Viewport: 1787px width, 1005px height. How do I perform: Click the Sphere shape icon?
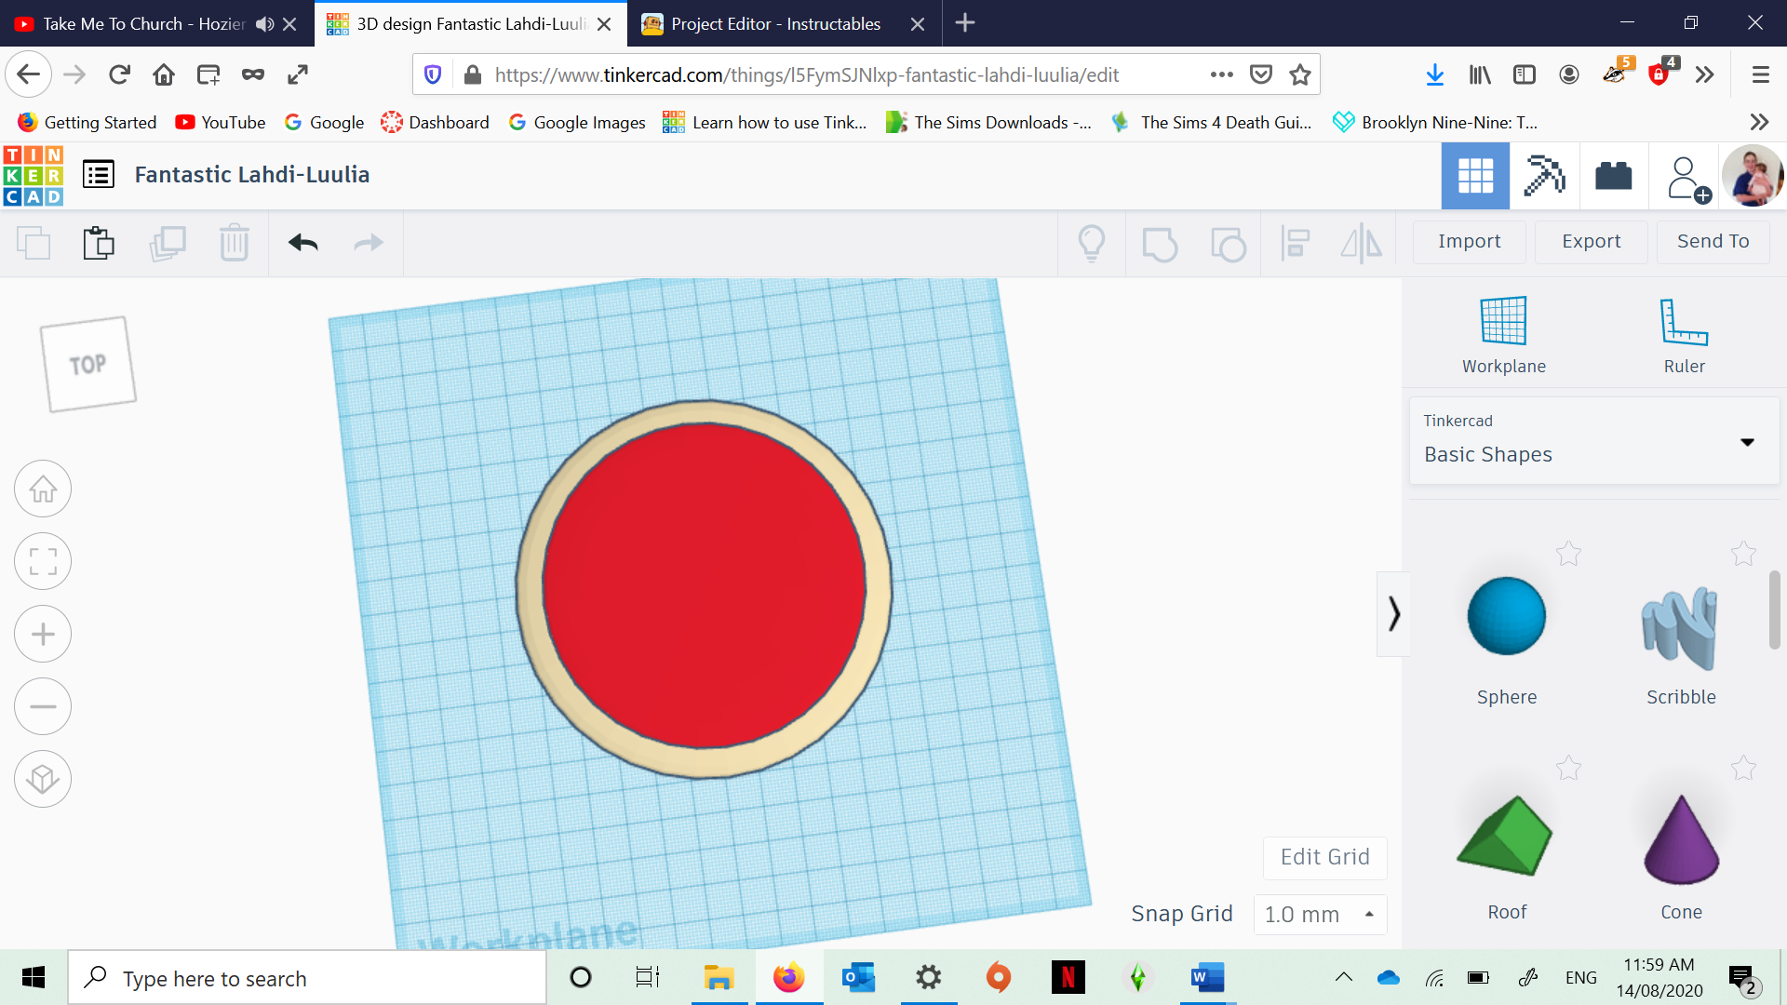coord(1507,615)
